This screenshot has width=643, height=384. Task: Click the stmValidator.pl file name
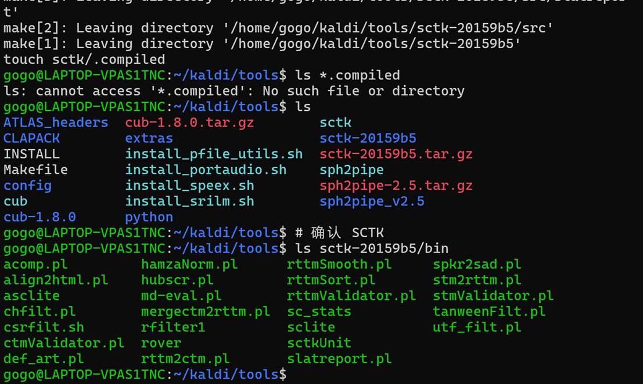pos(493,296)
